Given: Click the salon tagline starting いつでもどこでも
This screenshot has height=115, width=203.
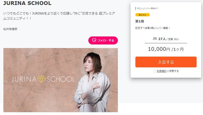Looking at the screenshot, I should [x=59, y=16].
